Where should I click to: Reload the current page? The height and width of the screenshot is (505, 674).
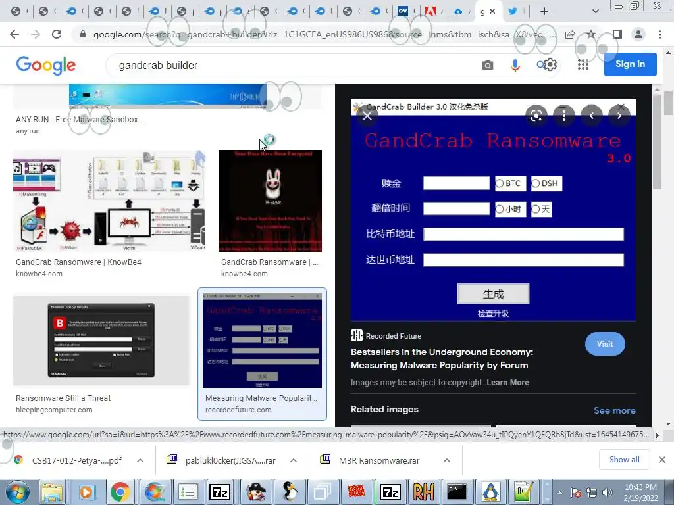(x=57, y=34)
